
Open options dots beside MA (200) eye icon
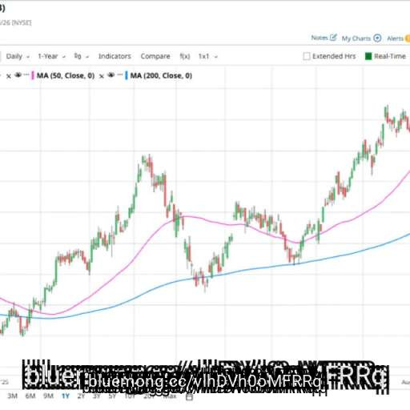(x=120, y=75)
